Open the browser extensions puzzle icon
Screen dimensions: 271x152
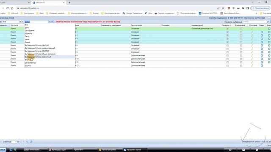(243, 8)
